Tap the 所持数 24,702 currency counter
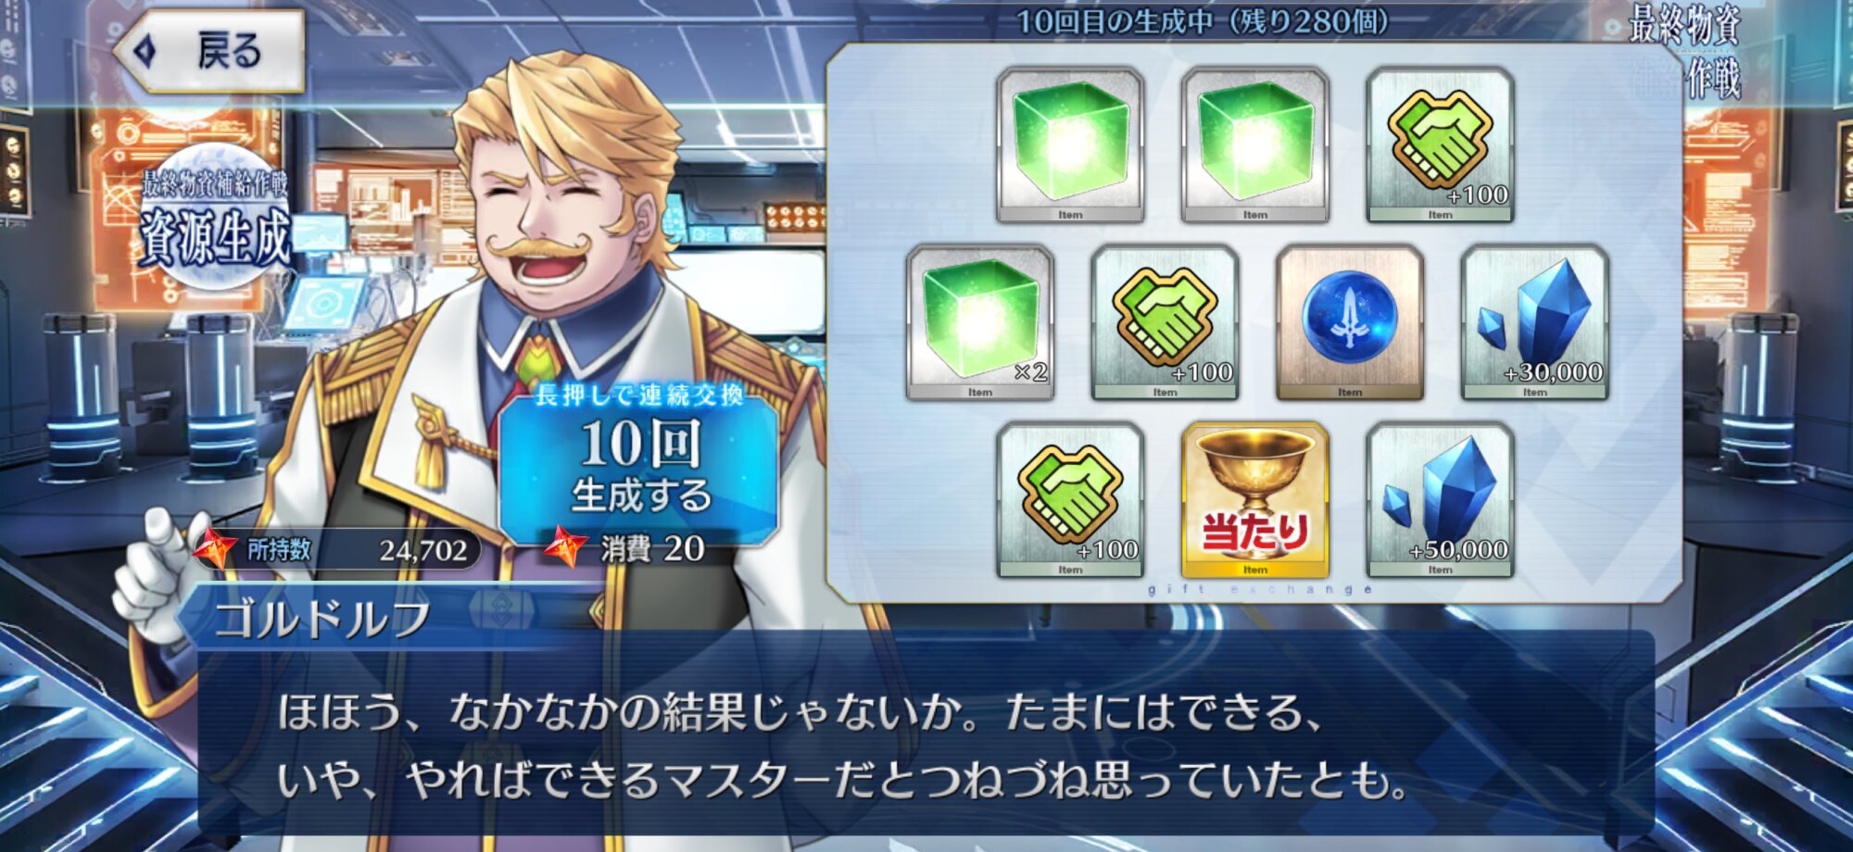 [x=338, y=550]
